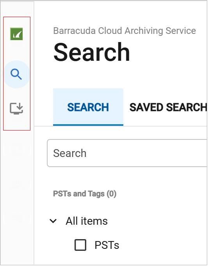Click the All items tree entry
The height and width of the screenshot is (266, 208).
click(87, 221)
